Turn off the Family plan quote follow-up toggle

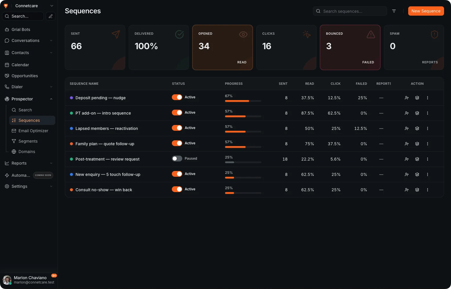coord(177,143)
